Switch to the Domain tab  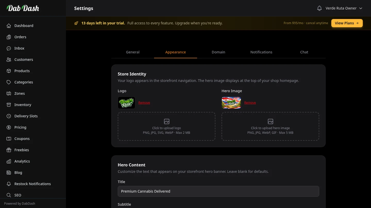tap(218, 52)
